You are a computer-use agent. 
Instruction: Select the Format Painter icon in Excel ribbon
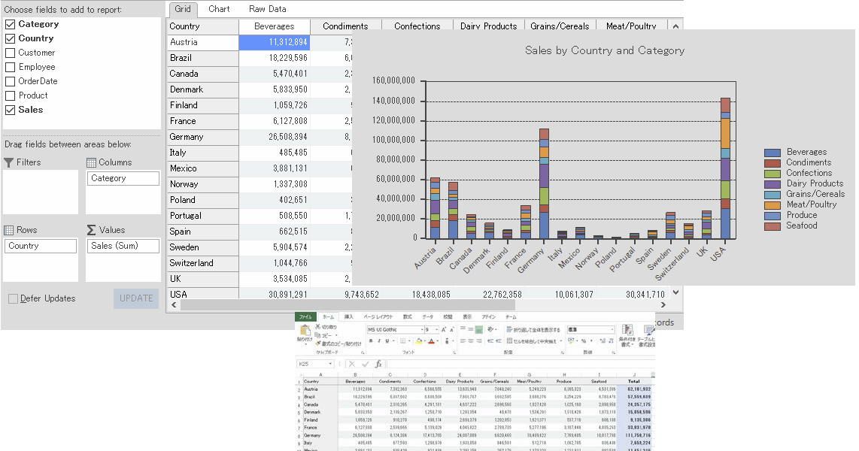319,343
